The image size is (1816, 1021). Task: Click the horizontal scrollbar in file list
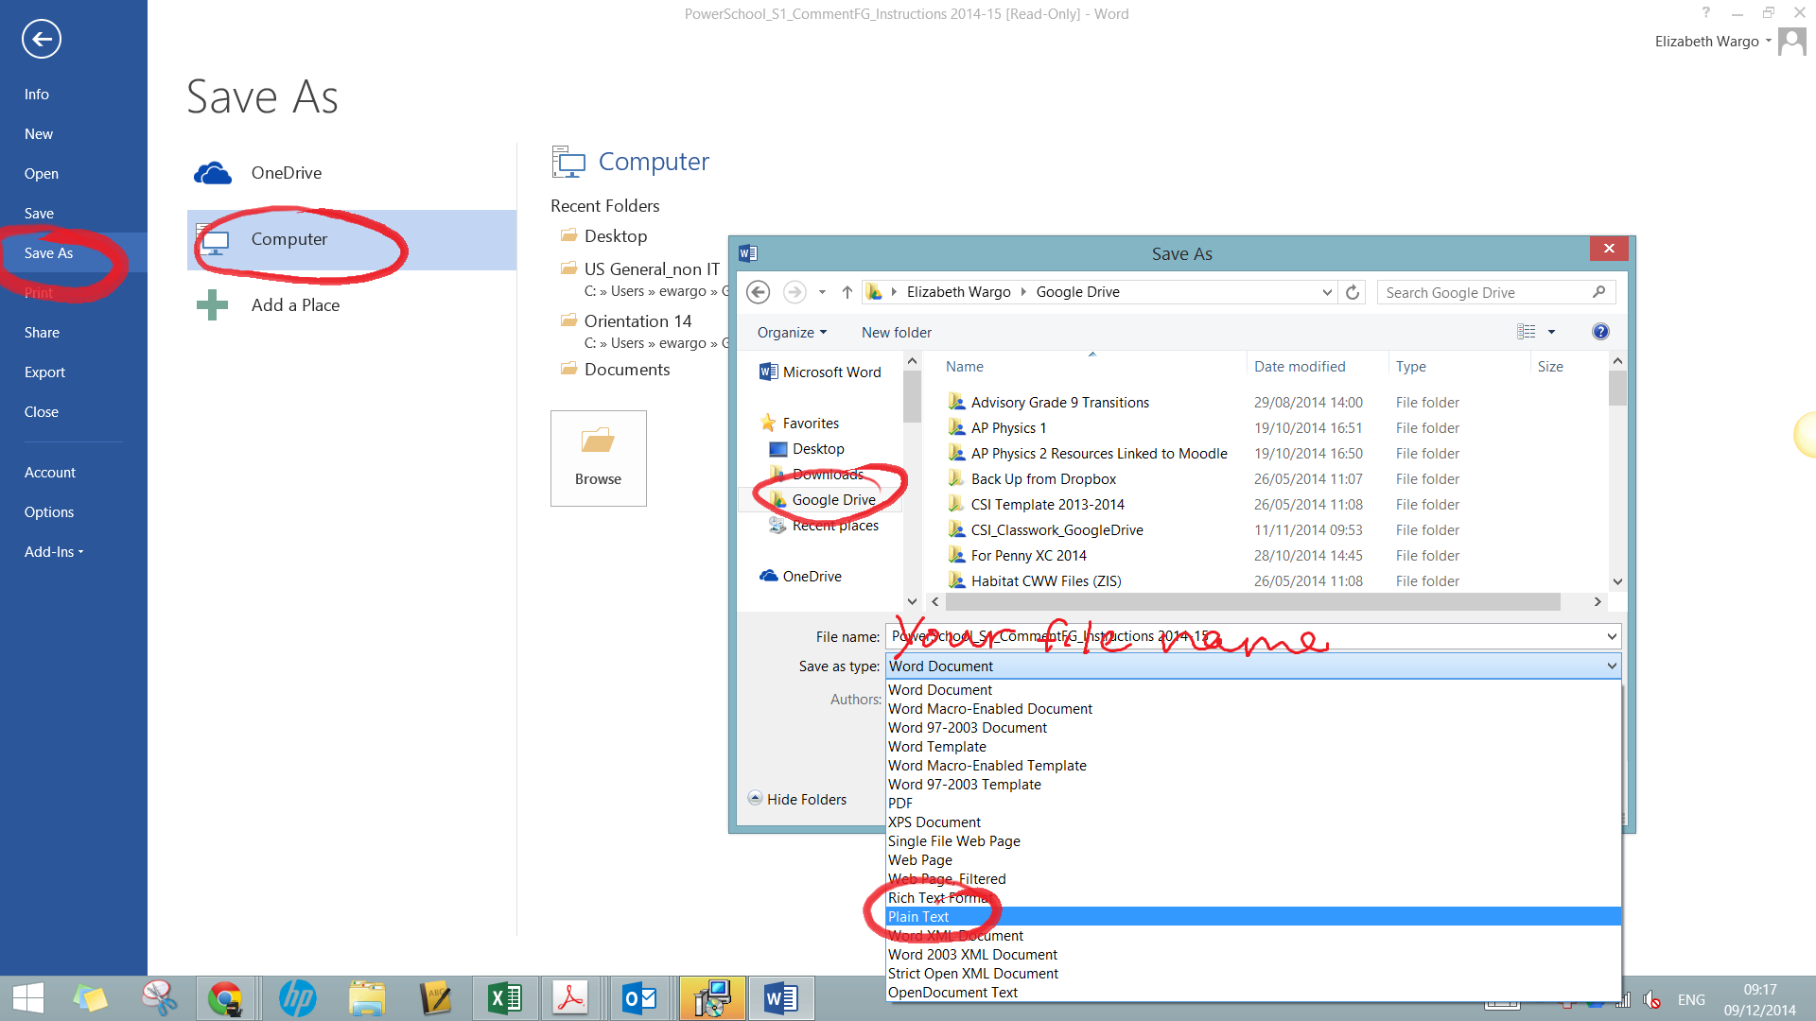coord(1252,601)
